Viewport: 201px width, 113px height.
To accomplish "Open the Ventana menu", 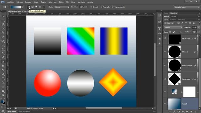I will 81,2.
